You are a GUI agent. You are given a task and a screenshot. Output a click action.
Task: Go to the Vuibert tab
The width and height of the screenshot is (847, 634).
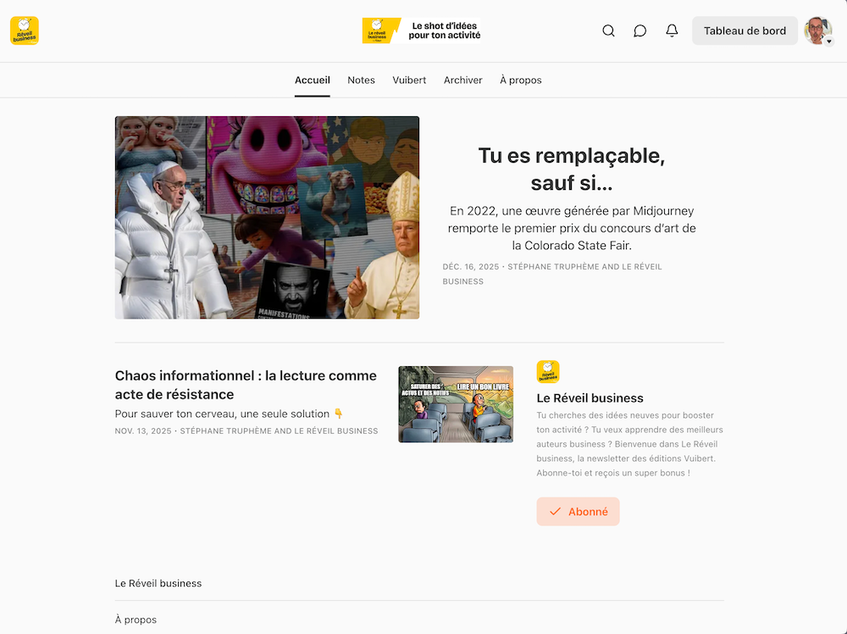coord(409,80)
